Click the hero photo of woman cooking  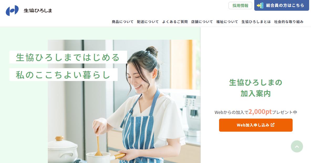[x=124, y=101]
